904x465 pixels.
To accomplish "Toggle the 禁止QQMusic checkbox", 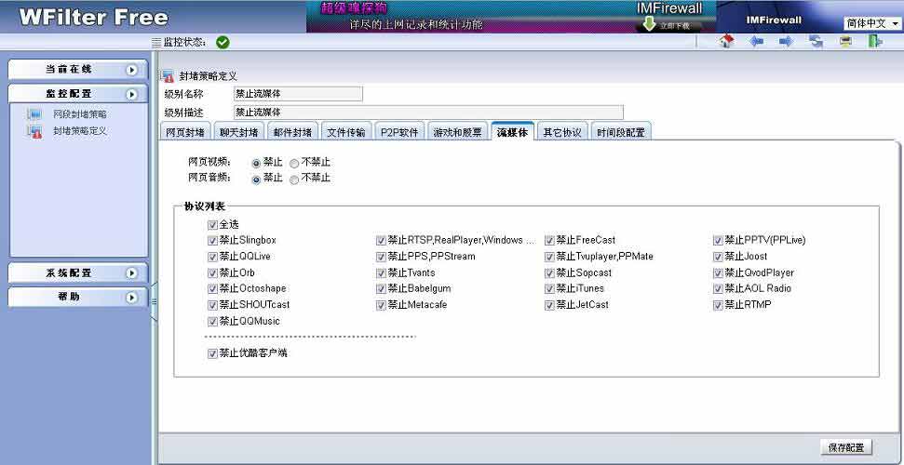I will (213, 322).
